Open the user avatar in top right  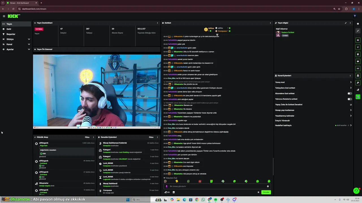pos(355,16)
